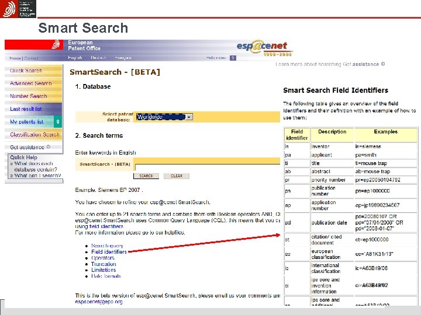Click the 'Examples' column header

(x=385, y=135)
